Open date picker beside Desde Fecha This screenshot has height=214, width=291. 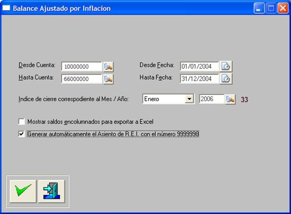pos(226,66)
